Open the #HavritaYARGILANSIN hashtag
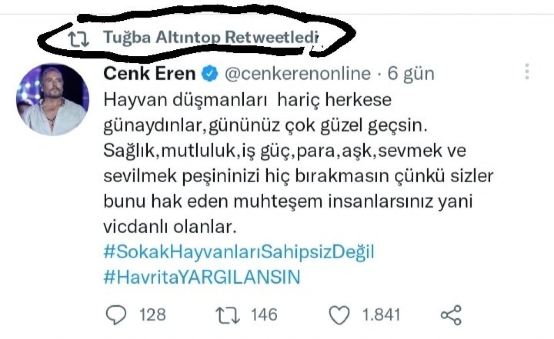The height and width of the screenshot is (339, 554). point(202,278)
